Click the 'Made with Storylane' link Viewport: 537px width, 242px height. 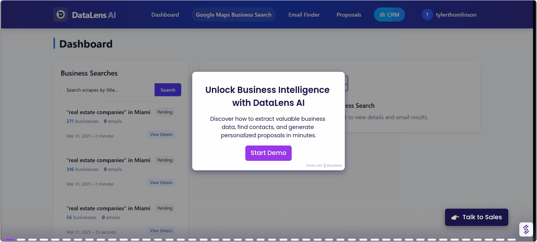tap(324, 166)
